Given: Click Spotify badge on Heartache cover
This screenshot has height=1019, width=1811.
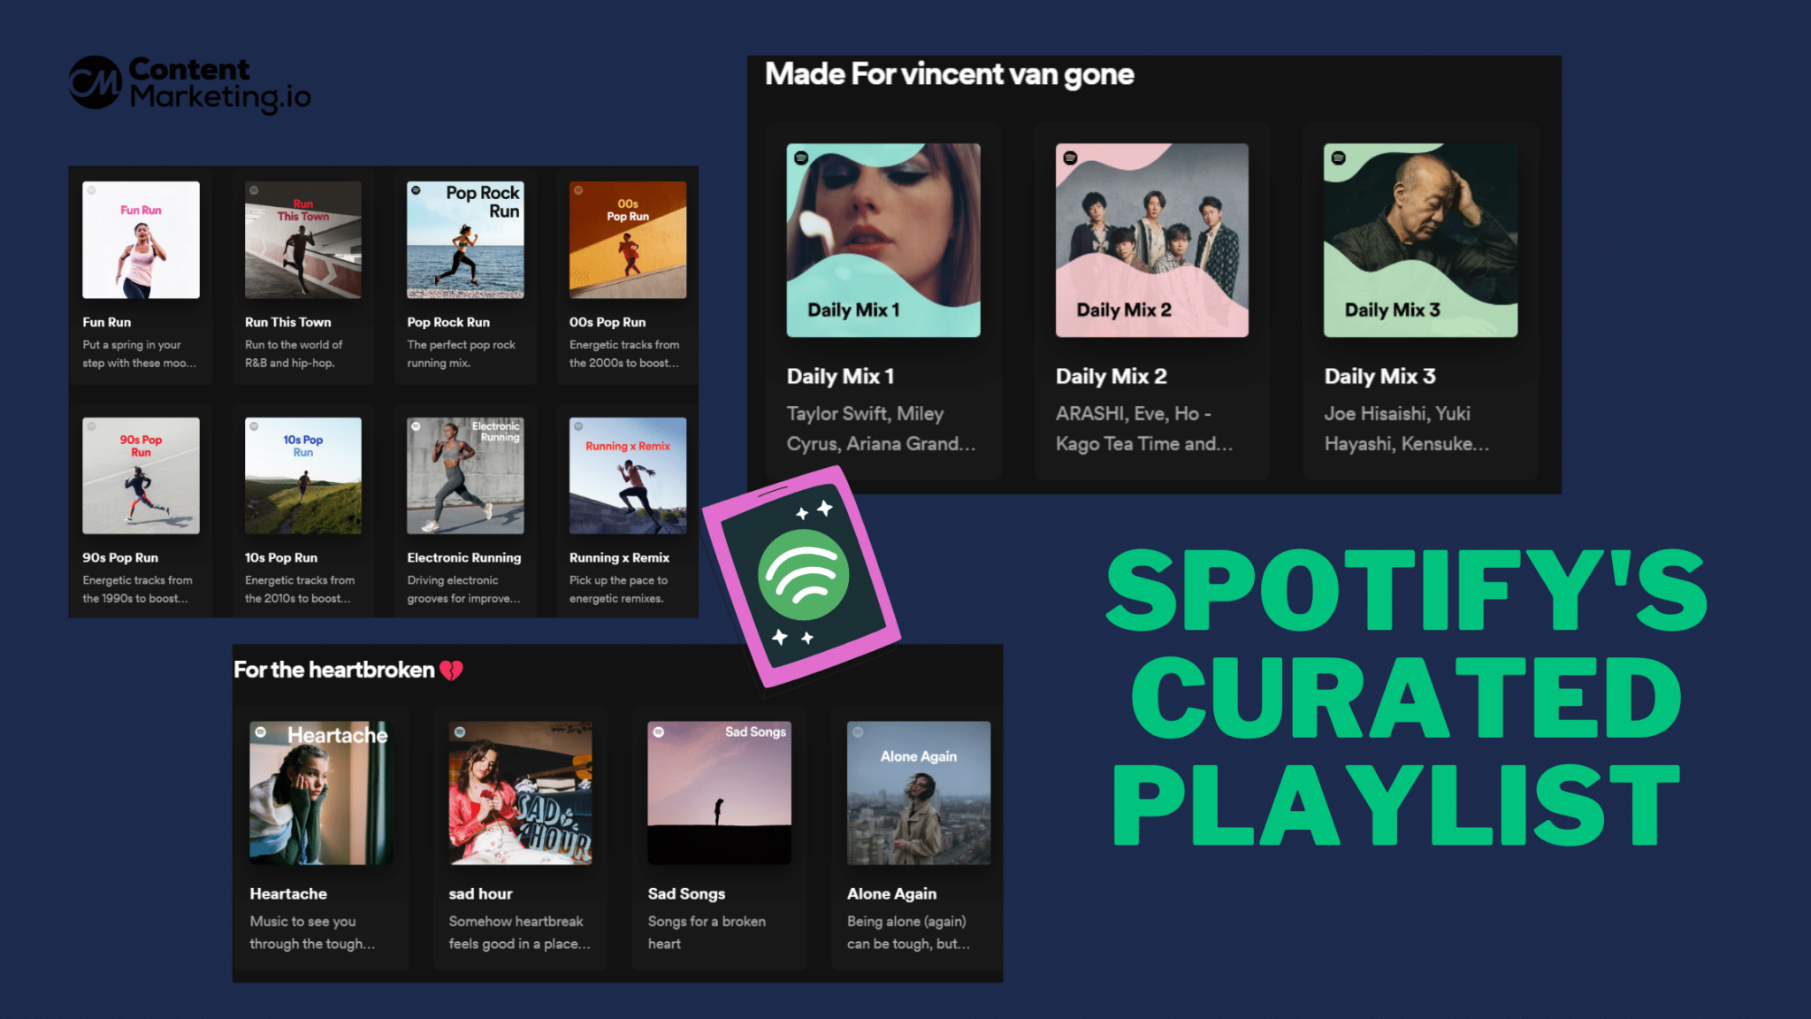Looking at the screenshot, I should 261,732.
